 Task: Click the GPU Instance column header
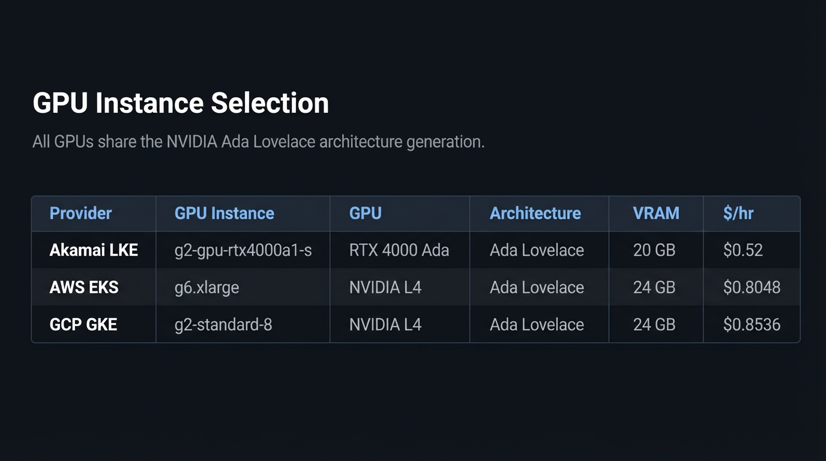pyautogui.click(x=224, y=213)
